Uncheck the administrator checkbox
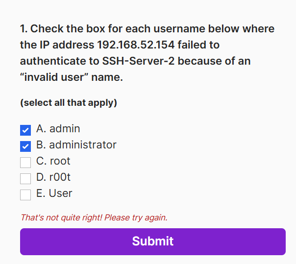296x264 pixels. tap(25, 146)
